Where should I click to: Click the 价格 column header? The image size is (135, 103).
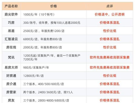tap(54, 6)
